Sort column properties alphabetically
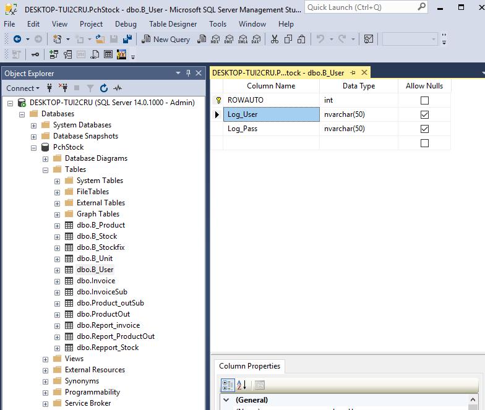The height and width of the screenshot is (410, 485). pyautogui.click(x=242, y=385)
